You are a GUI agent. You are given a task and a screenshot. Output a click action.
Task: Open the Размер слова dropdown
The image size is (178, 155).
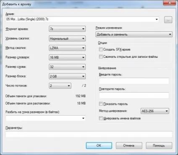click(67, 67)
